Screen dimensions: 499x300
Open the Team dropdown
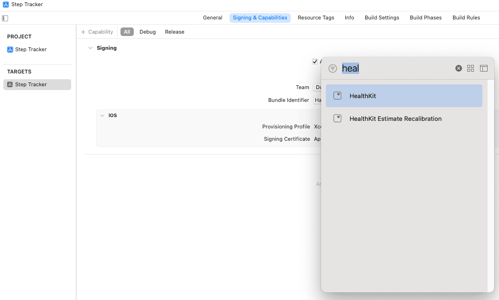(x=317, y=87)
